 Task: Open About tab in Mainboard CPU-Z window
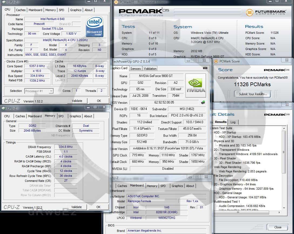(190, 186)
